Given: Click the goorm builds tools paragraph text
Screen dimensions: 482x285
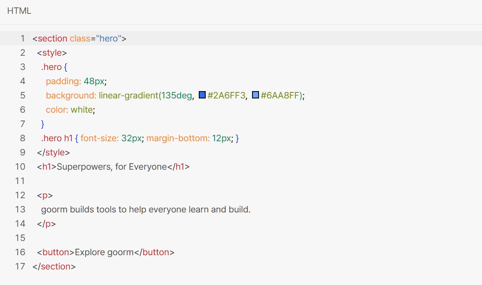Looking at the screenshot, I should [146, 209].
